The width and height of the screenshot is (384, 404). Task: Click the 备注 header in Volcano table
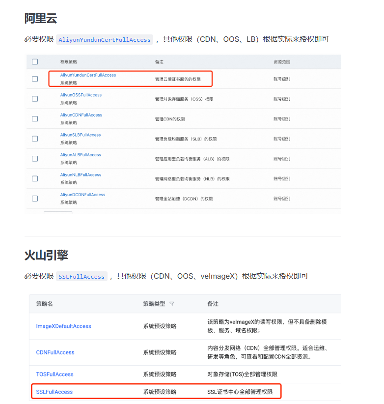coord(213,304)
